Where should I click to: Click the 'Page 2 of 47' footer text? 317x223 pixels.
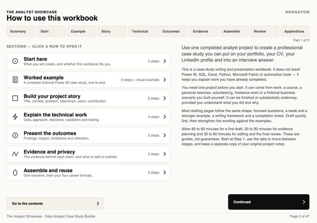point(299,216)
